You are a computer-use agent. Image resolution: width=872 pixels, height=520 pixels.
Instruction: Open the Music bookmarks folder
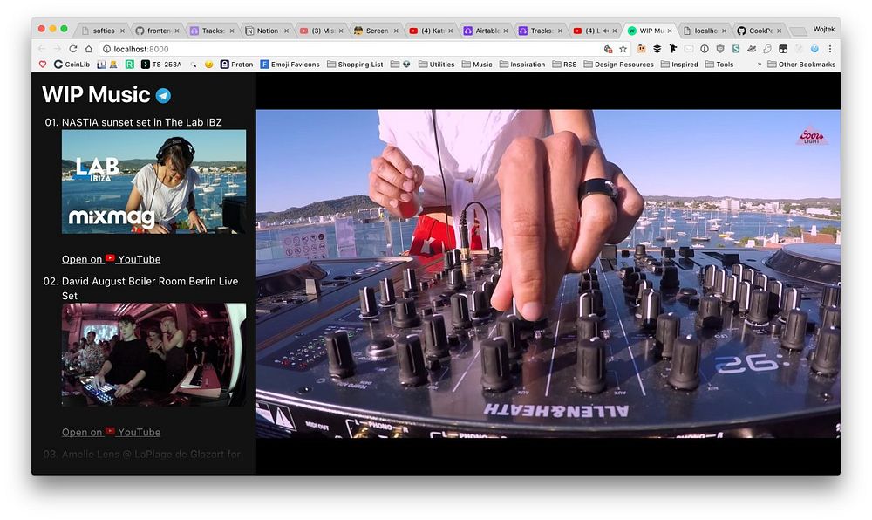click(477, 65)
